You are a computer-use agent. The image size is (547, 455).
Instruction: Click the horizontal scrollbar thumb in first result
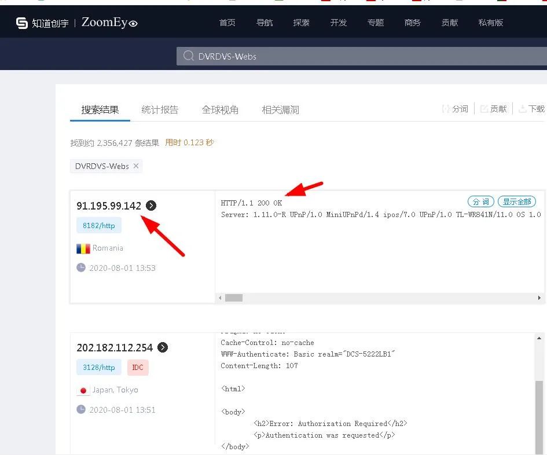[234, 298]
